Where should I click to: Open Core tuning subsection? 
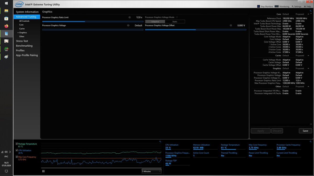(21, 25)
